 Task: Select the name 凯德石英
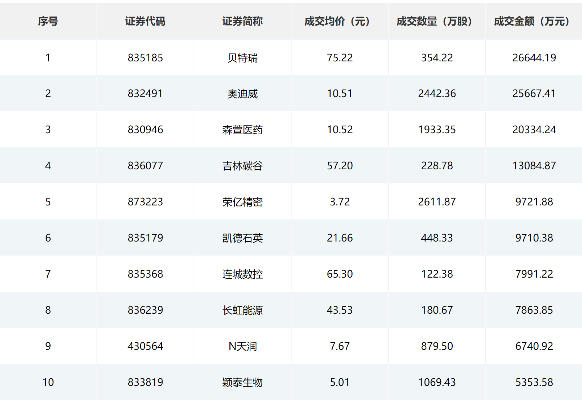[242, 238]
